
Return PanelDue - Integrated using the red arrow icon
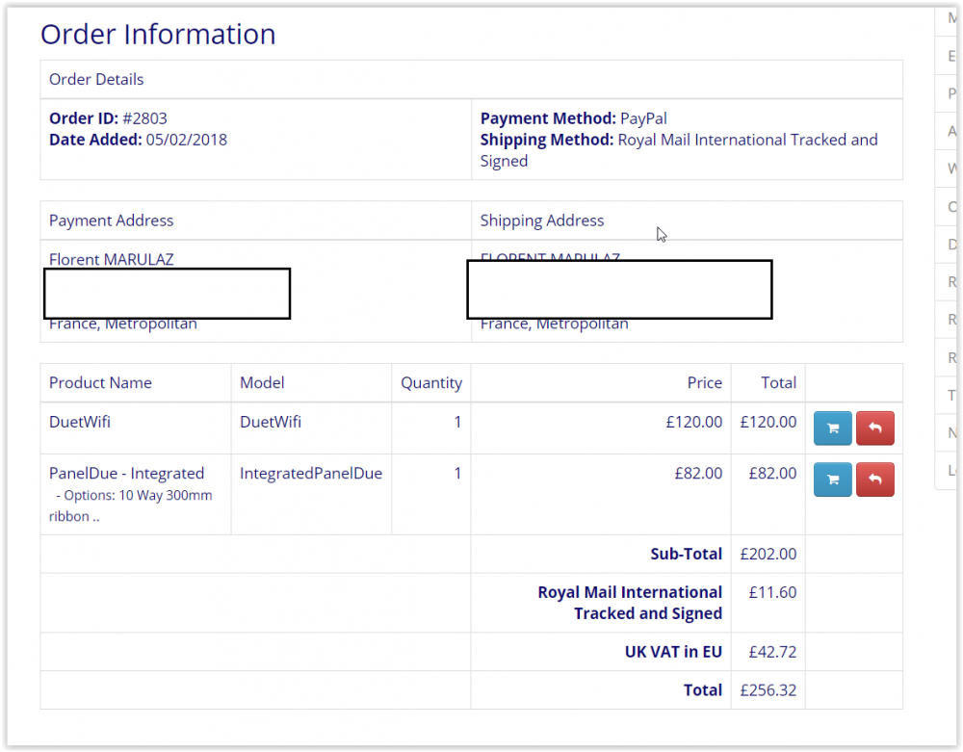[x=874, y=480]
